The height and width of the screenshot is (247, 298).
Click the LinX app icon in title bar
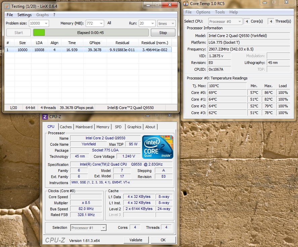(x=7, y=6)
